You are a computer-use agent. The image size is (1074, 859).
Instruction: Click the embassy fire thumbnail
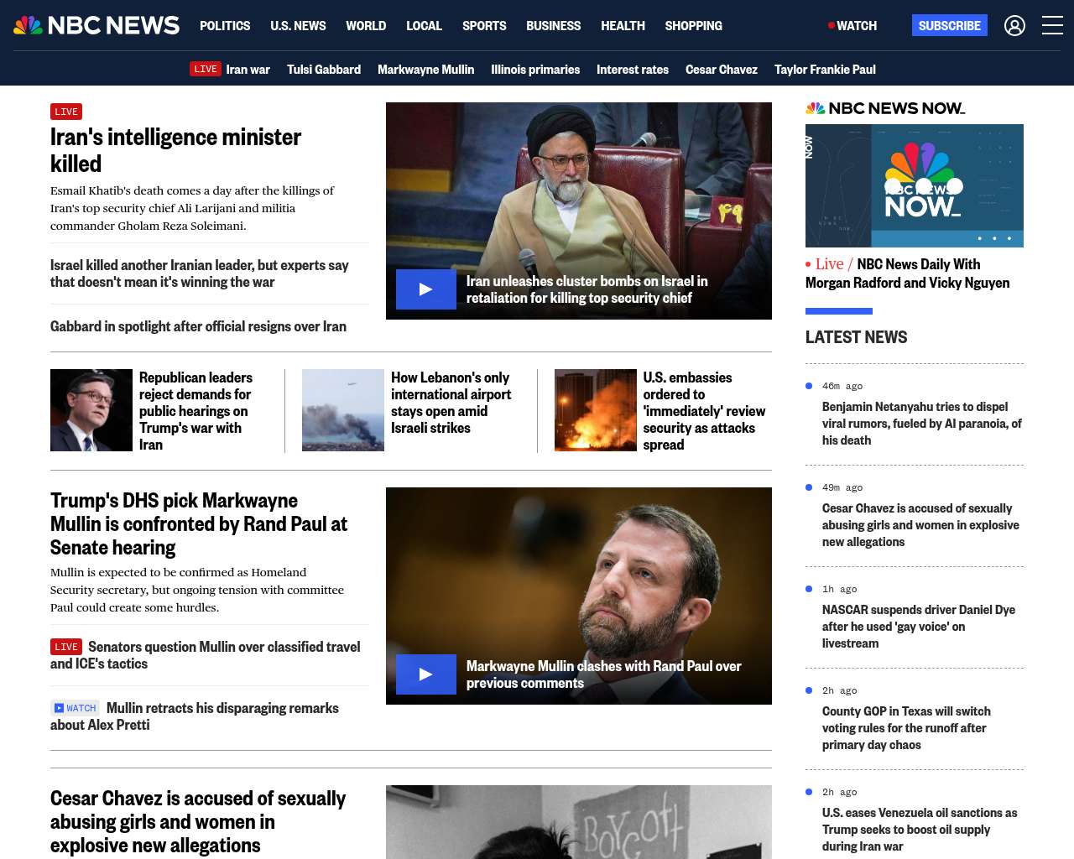pyautogui.click(x=596, y=410)
